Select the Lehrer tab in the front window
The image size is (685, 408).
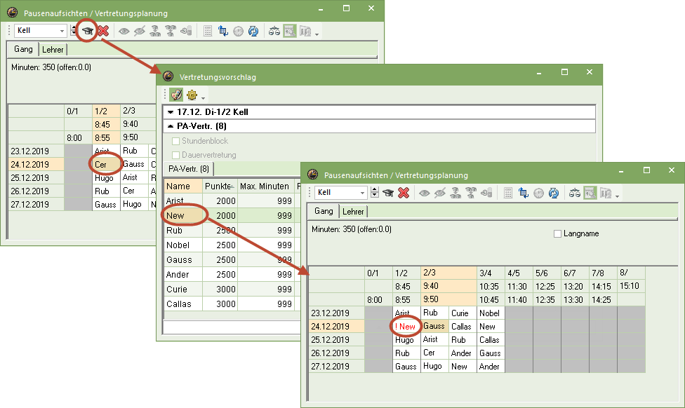click(353, 212)
